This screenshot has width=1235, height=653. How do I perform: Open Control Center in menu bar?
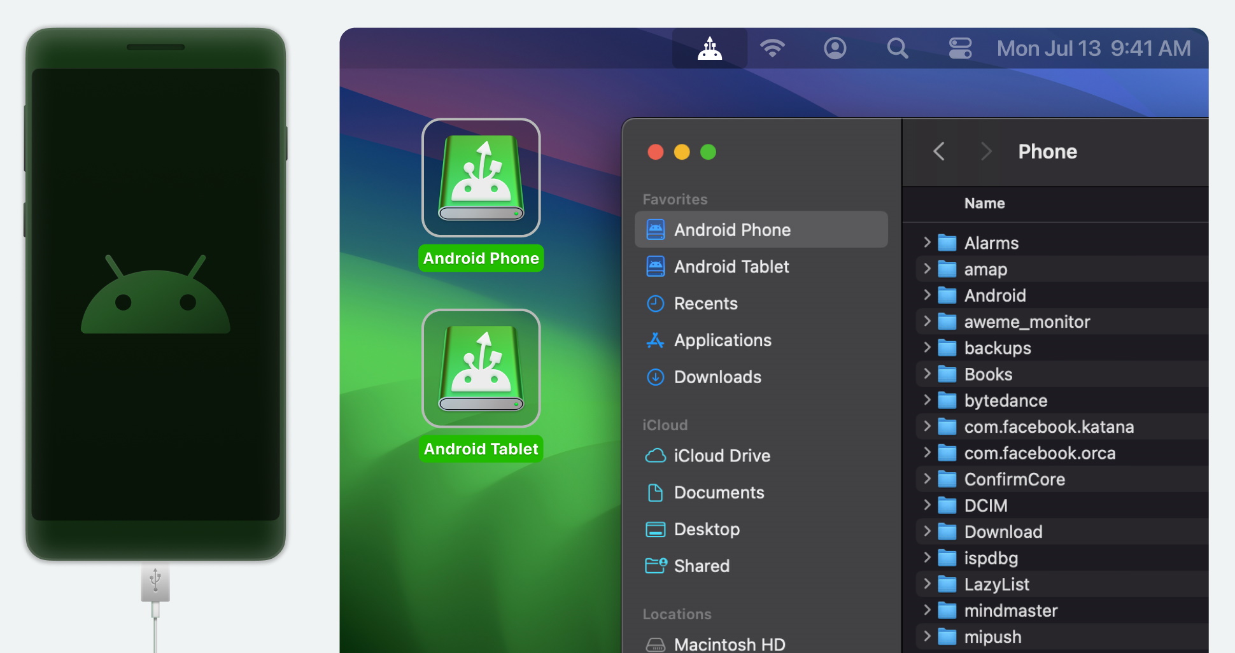960,48
